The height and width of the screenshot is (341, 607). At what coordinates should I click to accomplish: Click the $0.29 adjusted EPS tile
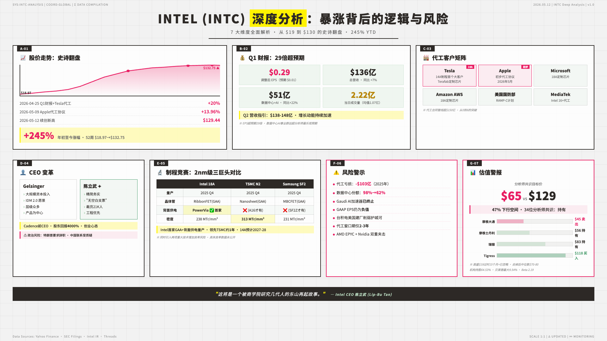click(279, 75)
